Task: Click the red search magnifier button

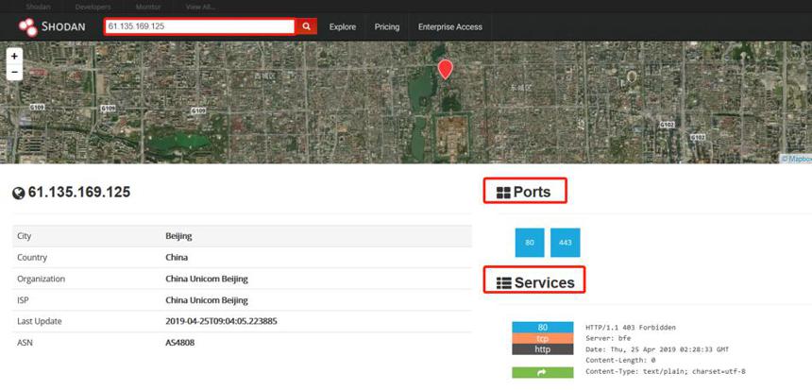Action: [x=307, y=26]
